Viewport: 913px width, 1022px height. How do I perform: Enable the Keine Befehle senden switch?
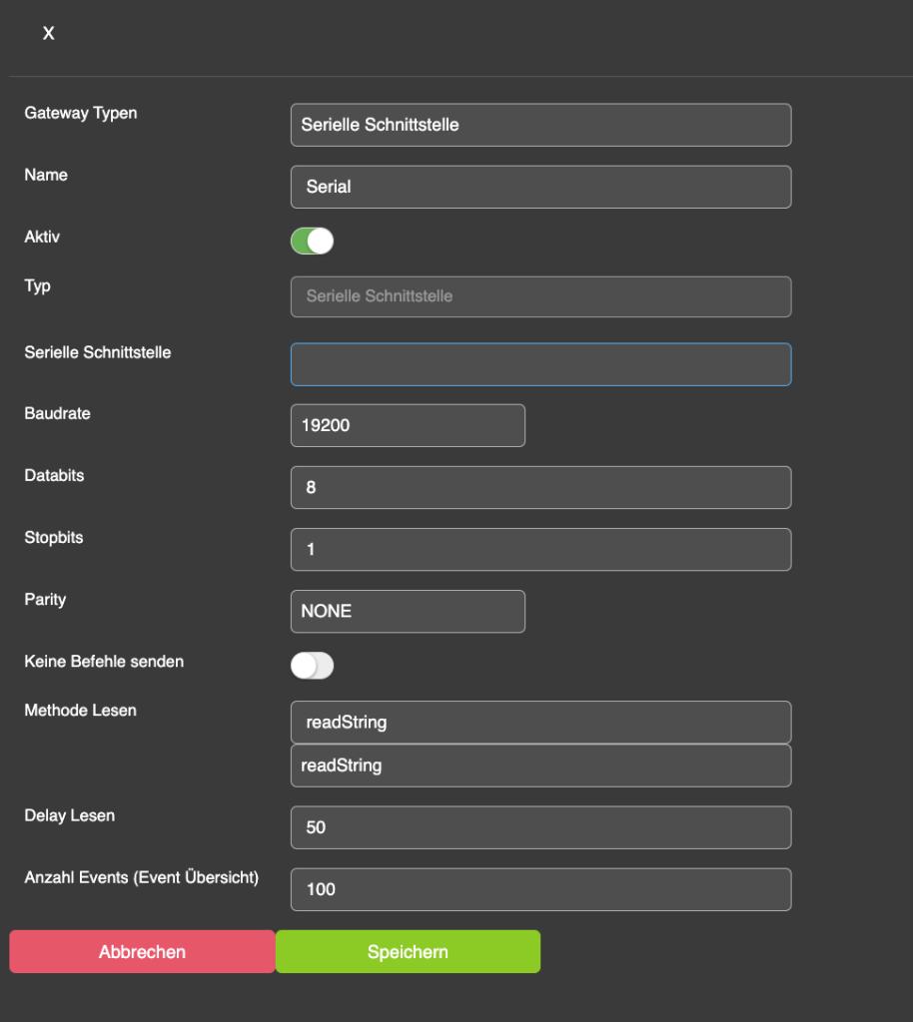(312, 666)
